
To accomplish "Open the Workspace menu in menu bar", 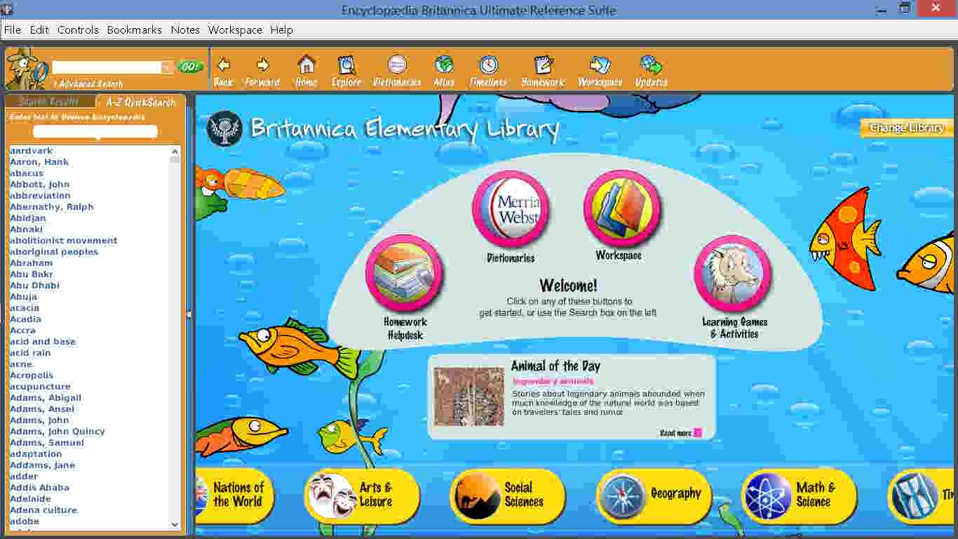I will [x=235, y=29].
